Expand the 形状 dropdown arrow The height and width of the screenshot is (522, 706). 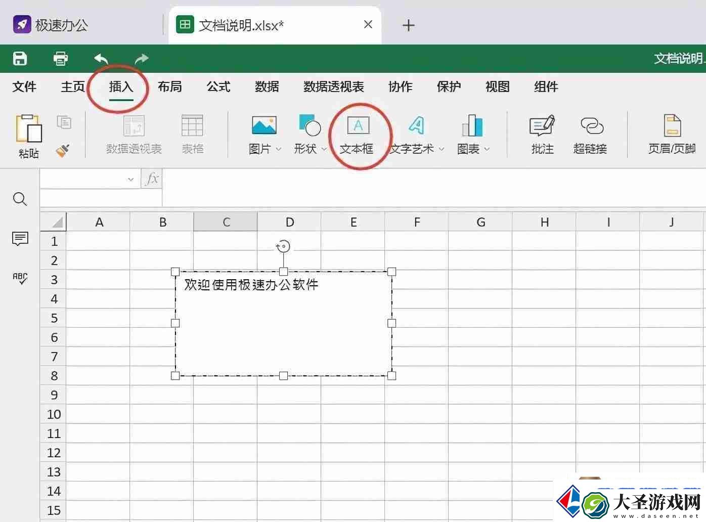(324, 149)
